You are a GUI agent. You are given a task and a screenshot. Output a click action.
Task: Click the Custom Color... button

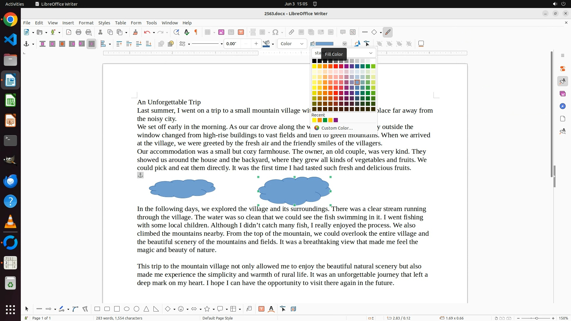tap(336, 128)
